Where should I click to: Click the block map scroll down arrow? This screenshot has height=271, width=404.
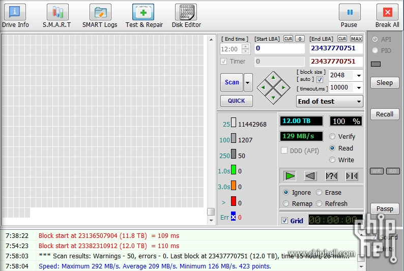211,220
